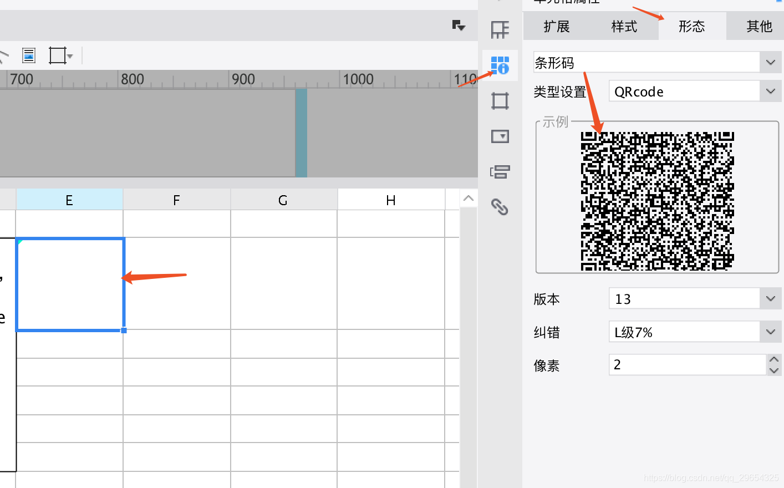Open the widget settings panel icon

(500, 136)
